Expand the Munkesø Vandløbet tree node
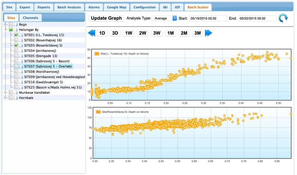Image resolution: width=297 pixels, height=175 pixels. click(x=6, y=93)
